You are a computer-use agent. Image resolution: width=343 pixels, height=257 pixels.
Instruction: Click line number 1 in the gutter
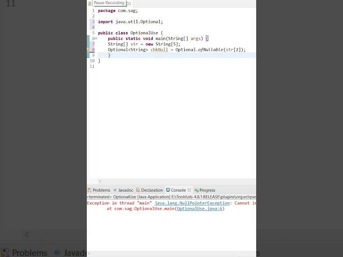[x=93, y=11]
